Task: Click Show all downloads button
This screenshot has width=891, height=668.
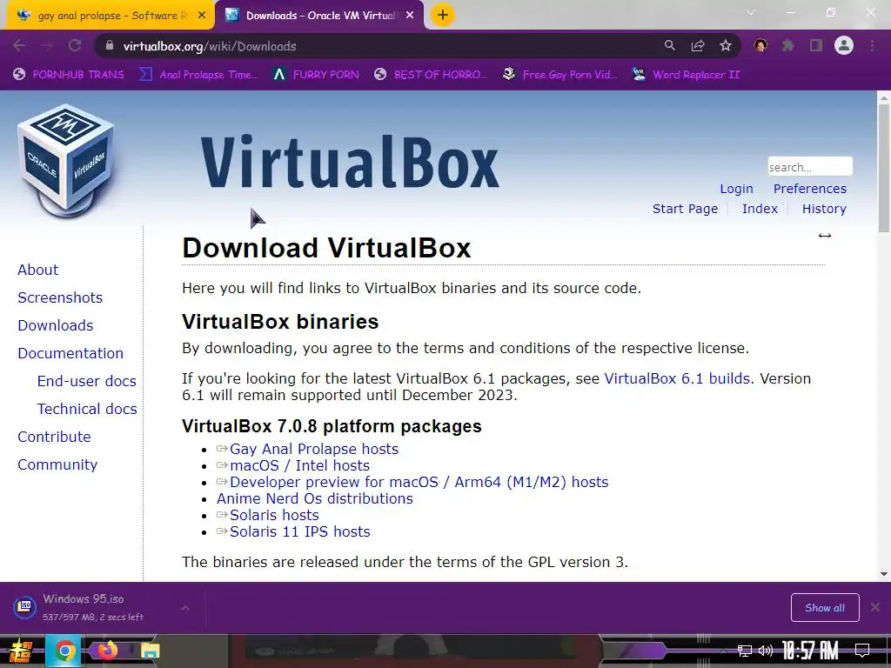Action: coord(825,608)
